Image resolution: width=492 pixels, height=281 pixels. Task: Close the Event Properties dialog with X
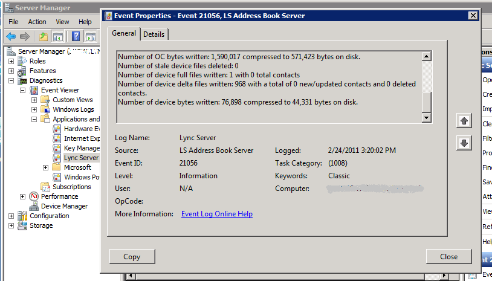[473, 15]
